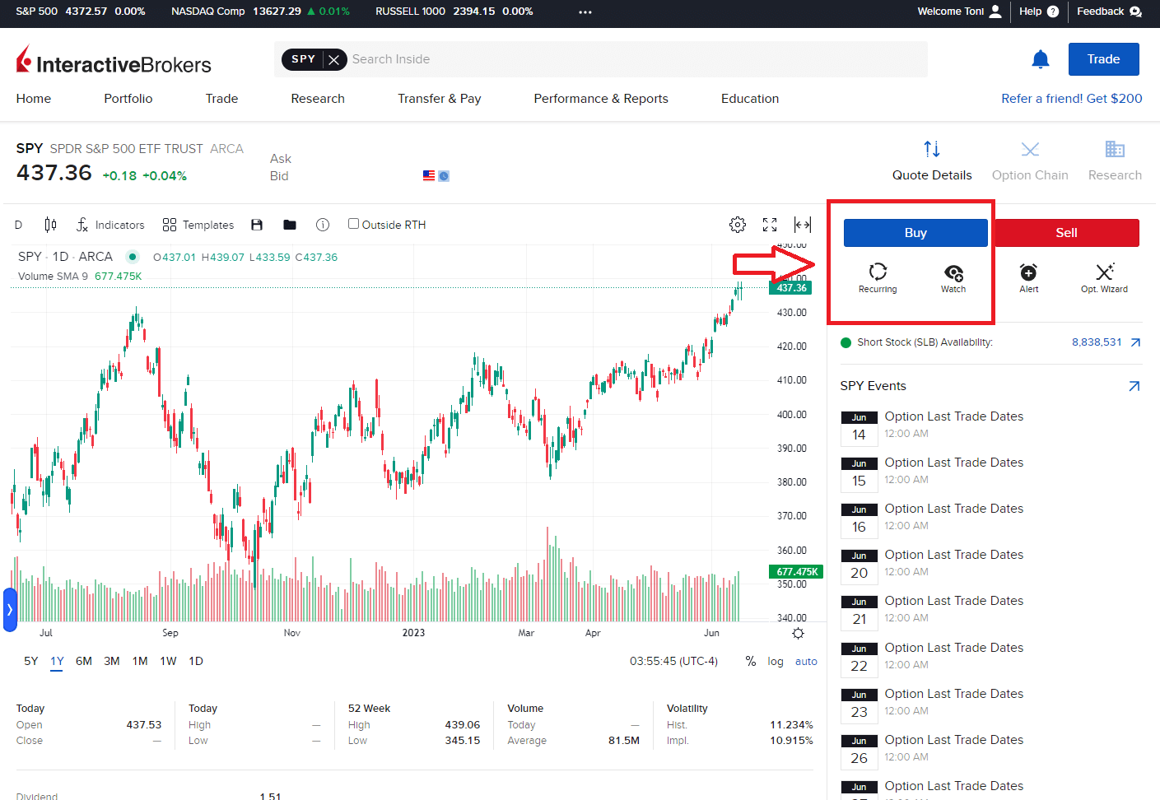Click the US flag exchange icon

[x=429, y=176]
